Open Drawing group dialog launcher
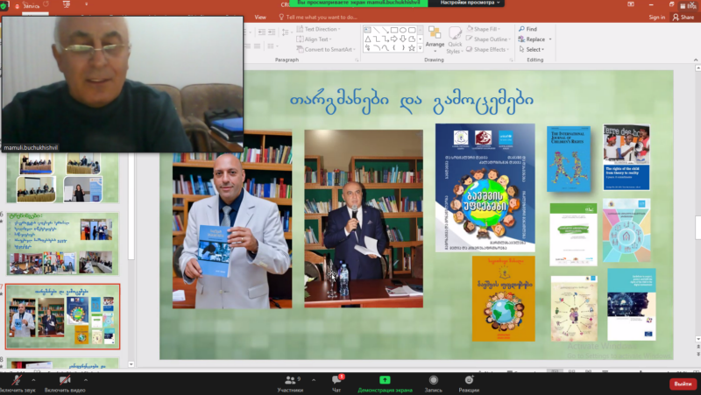 (x=512, y=60)
